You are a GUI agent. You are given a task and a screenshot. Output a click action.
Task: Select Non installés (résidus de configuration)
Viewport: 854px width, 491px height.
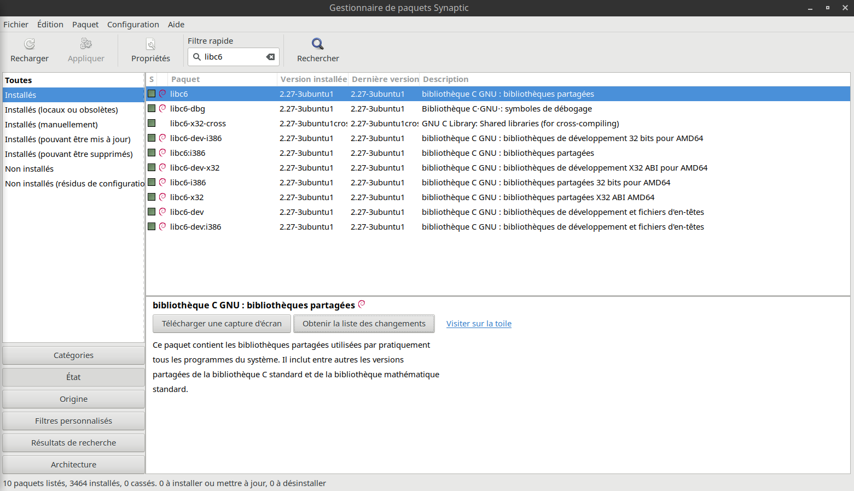point(73,184)
